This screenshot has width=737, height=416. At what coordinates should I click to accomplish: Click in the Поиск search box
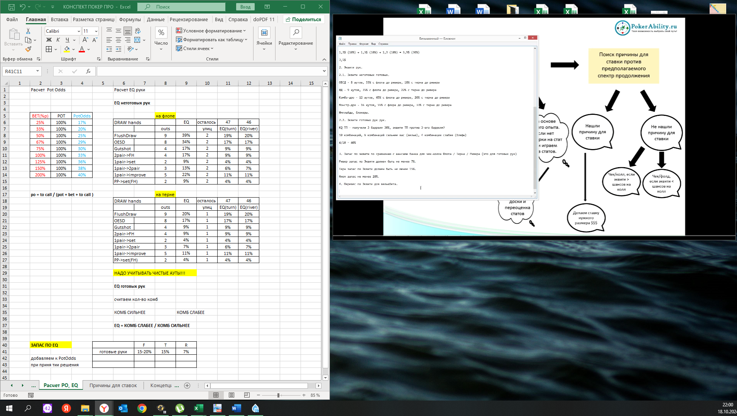[x=181, y=7]
